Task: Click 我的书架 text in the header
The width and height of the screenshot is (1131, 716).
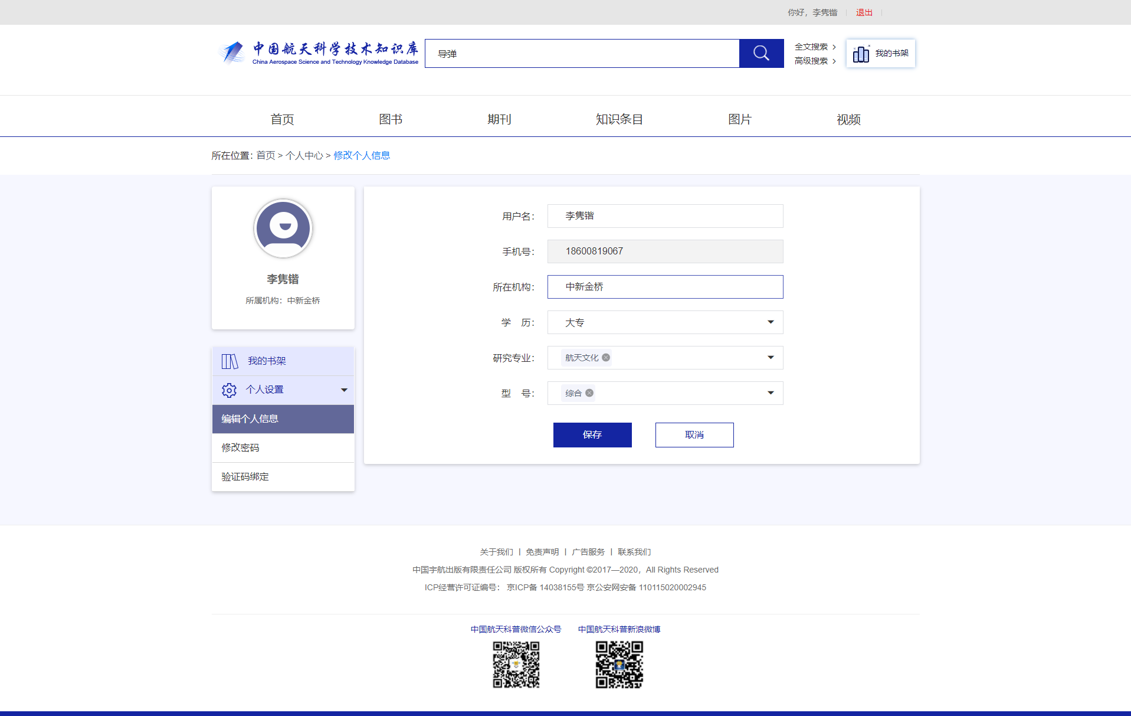Action: tap(891, 53)
